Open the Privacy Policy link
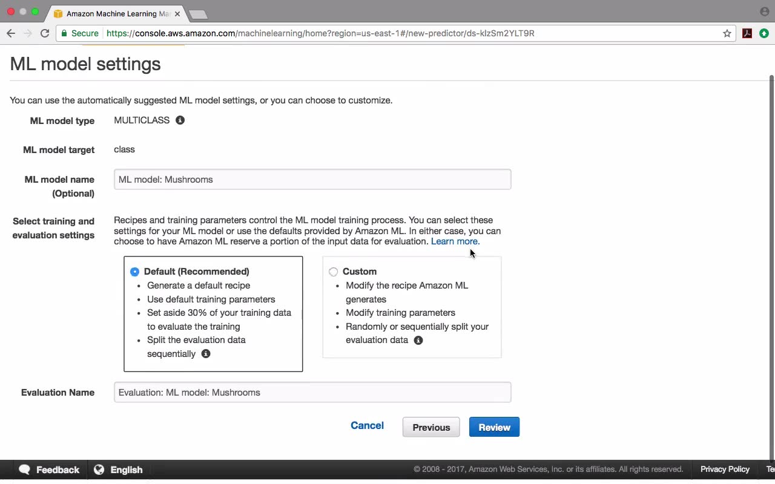Image resolution: width=775 pixels, height=484 pixels. [x=725, y=469]
